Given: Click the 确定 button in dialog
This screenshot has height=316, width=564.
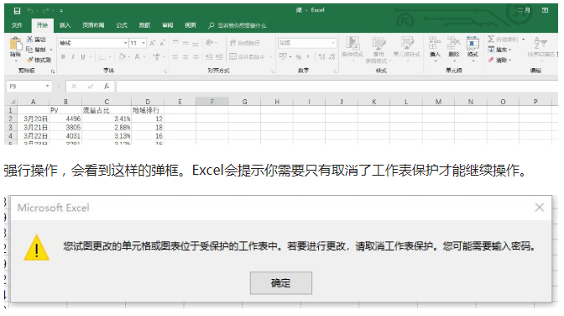Looking at the screenshot, I should 281,283.
